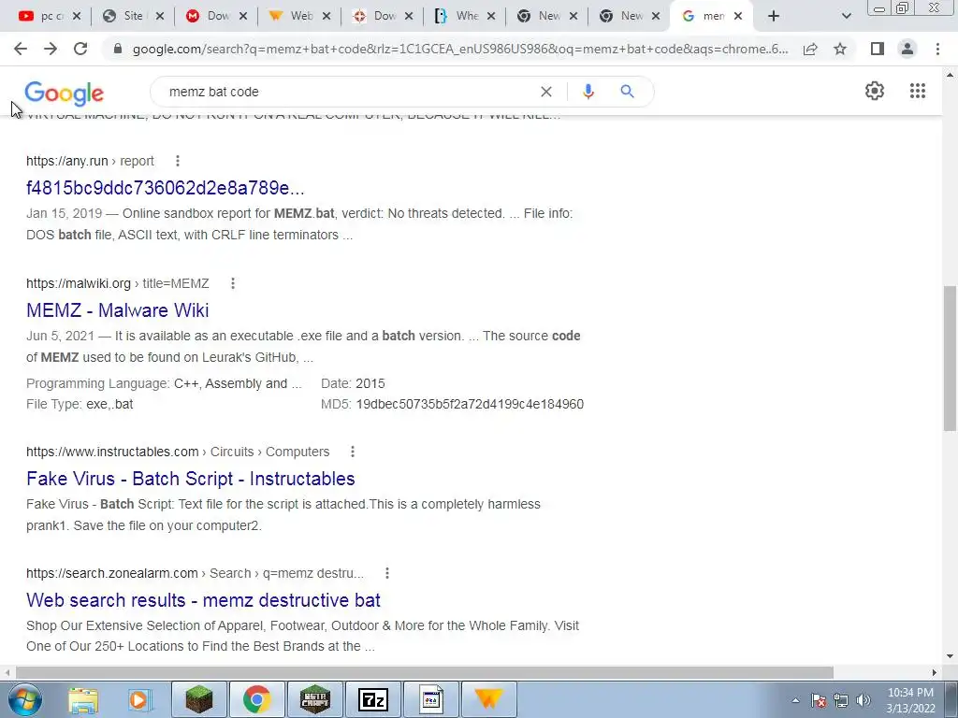The height and width of the screenshot is (718, 958).
Task: Reload the current page
Action: point(80,49)
